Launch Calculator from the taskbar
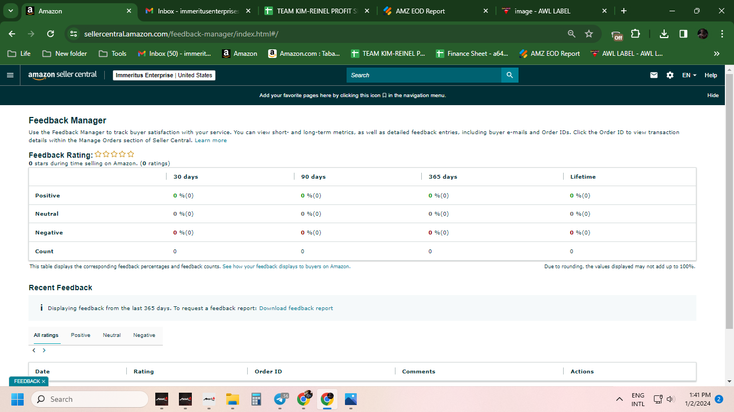Screen dimensions: 734x412 coord(256,399)
